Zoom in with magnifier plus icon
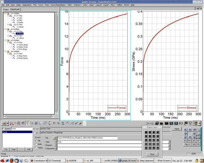Screen dimensions: 204x163 198,130
